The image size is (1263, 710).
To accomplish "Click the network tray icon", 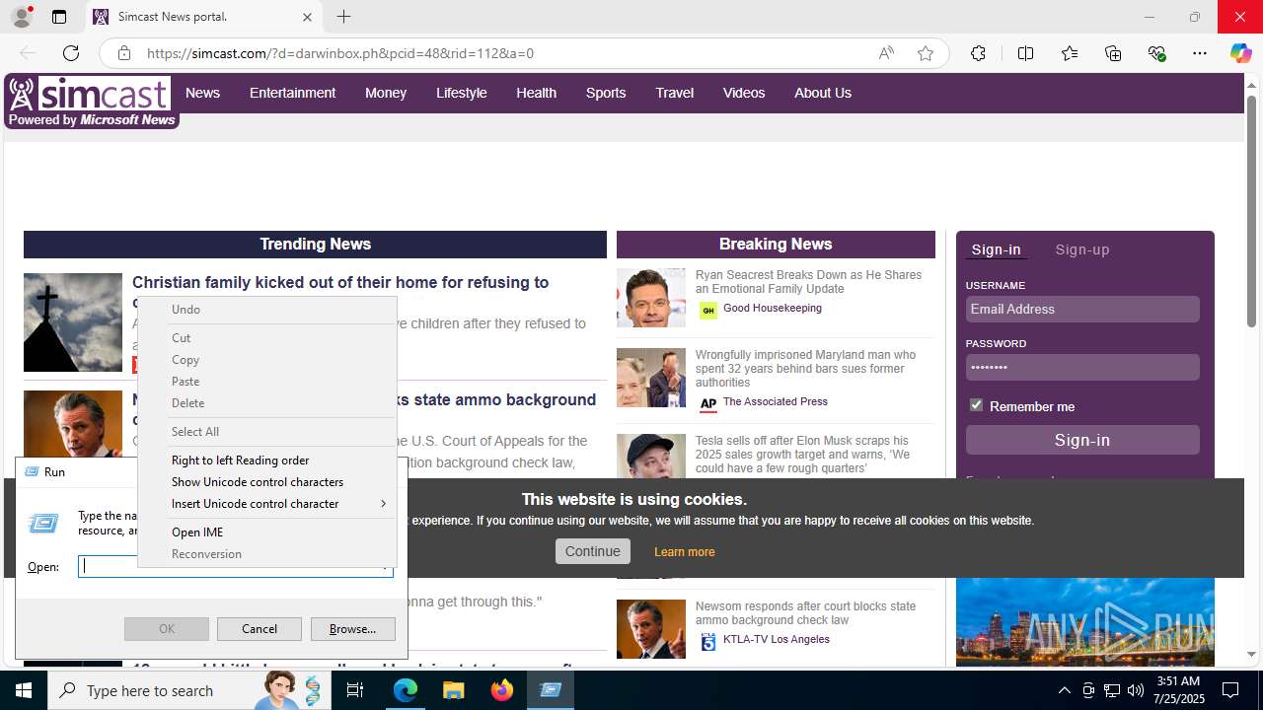I will point(1111,690).
